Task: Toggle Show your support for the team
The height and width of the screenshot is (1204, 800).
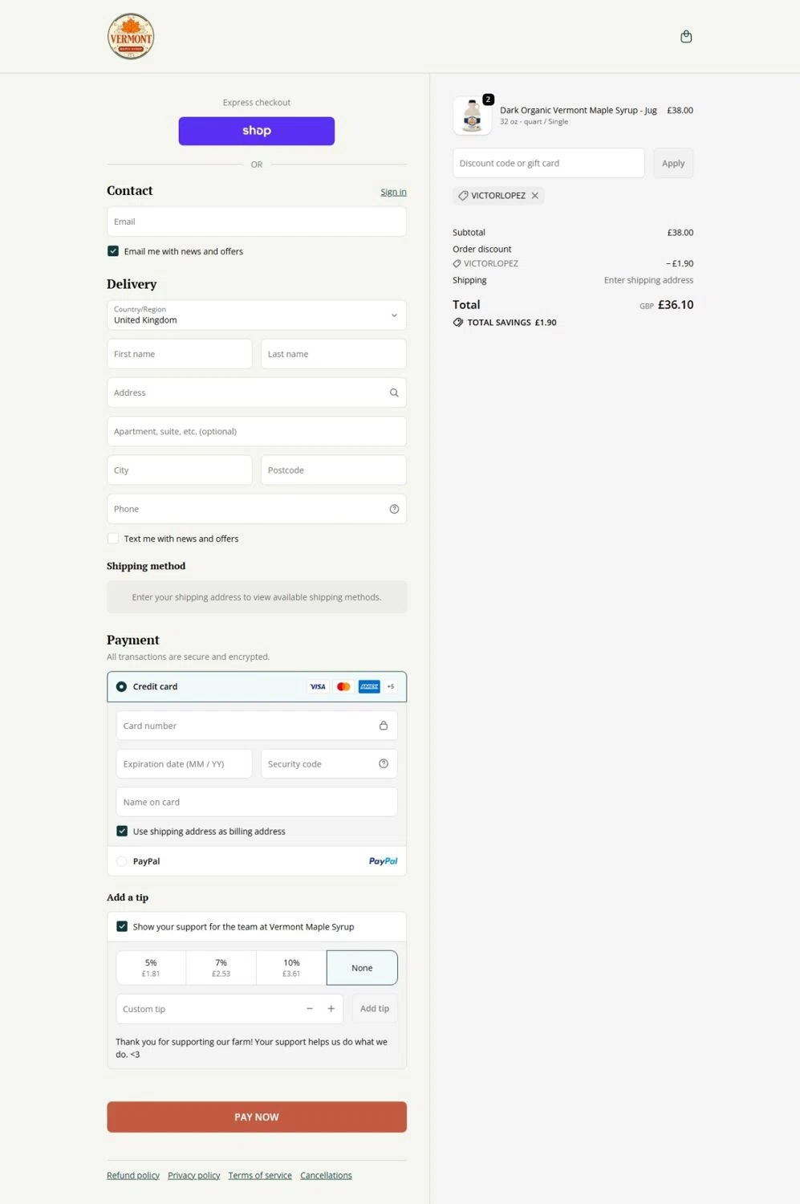Action: (122, 926)
